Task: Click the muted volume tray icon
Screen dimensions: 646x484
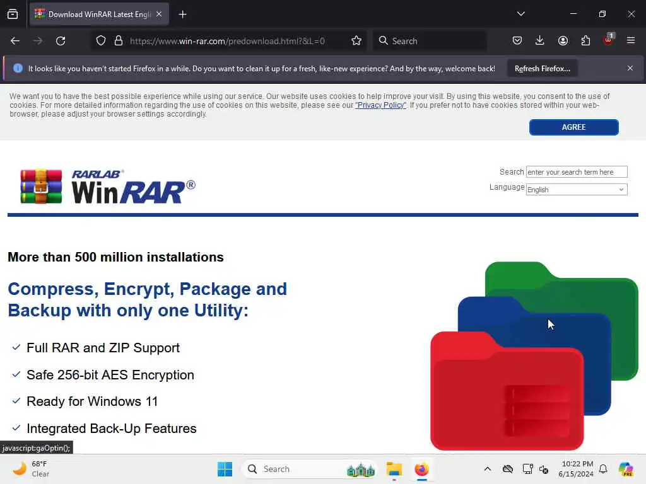Action: point(544,469)
